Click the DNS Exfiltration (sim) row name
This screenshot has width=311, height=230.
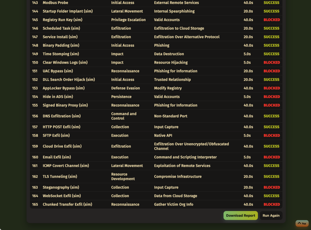[x=62, y=116]
